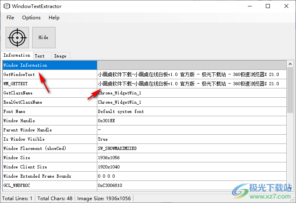
Task: Select the GCL_WNDPROC label cell
Action: click(50, 185)
